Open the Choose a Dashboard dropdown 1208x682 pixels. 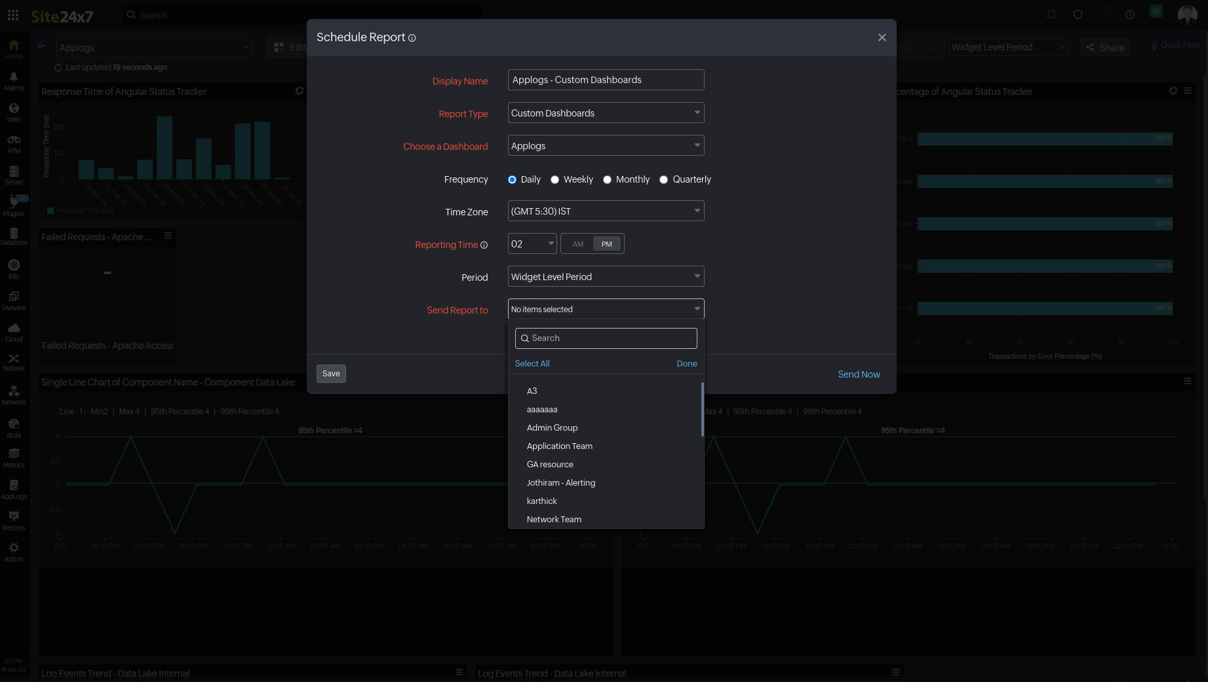tap(606, 145)
